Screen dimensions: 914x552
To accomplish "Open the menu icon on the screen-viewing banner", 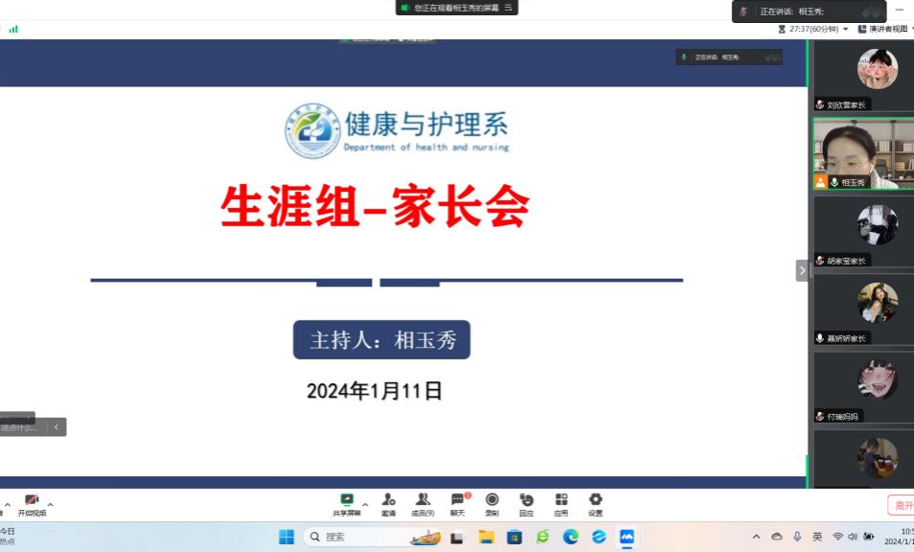I will pyautogui.click(x=510, y=8).
